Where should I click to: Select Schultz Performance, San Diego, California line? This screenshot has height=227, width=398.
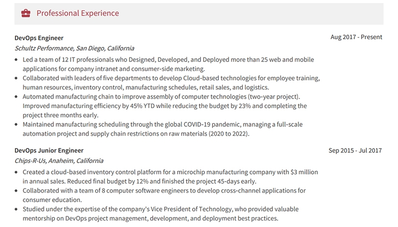74,48
